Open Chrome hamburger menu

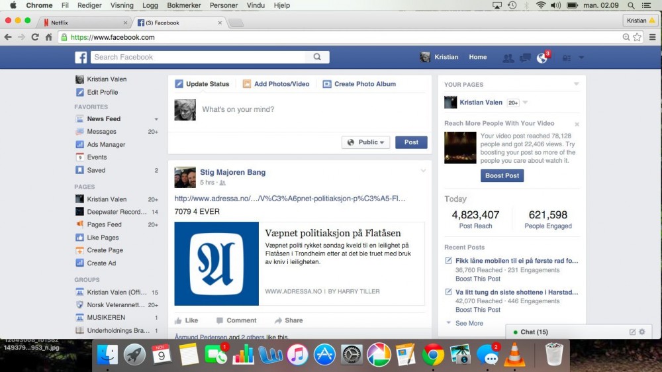pyautogui.click(x=652, y=37)
